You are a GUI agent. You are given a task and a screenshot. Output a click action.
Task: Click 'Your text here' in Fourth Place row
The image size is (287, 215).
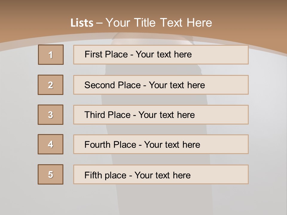pyautogui.click(x=172, y=145)
